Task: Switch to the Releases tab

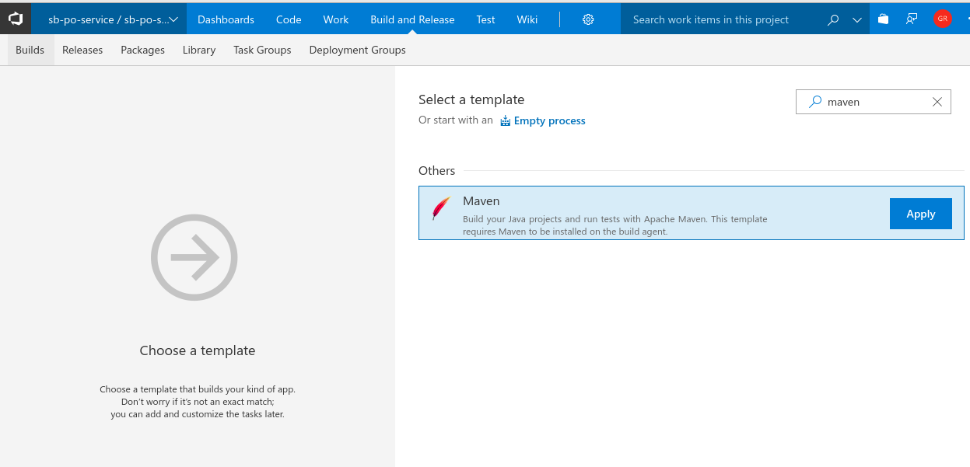Action: (82, 50)
